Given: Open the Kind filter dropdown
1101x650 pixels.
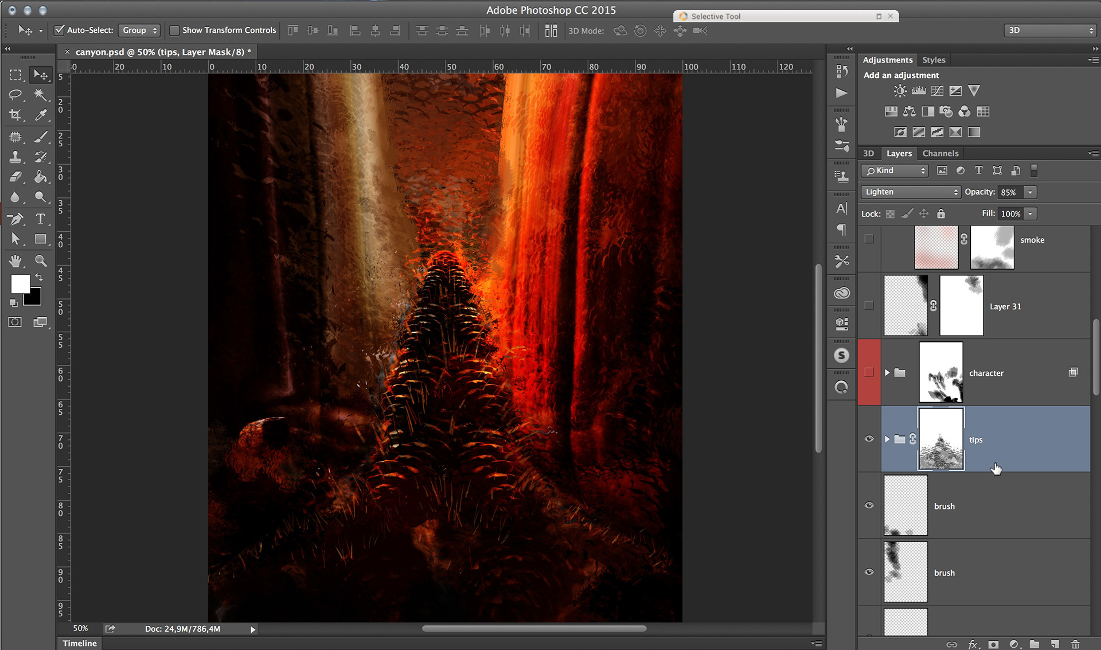Looking at the screenshot, I should click(x=895, y=170).
